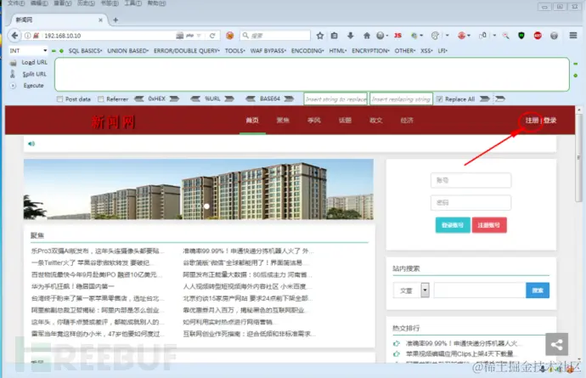The width and height of the screenshot is (586, 378).
Task: Click the Split URL button
Action: coord(34,74)
